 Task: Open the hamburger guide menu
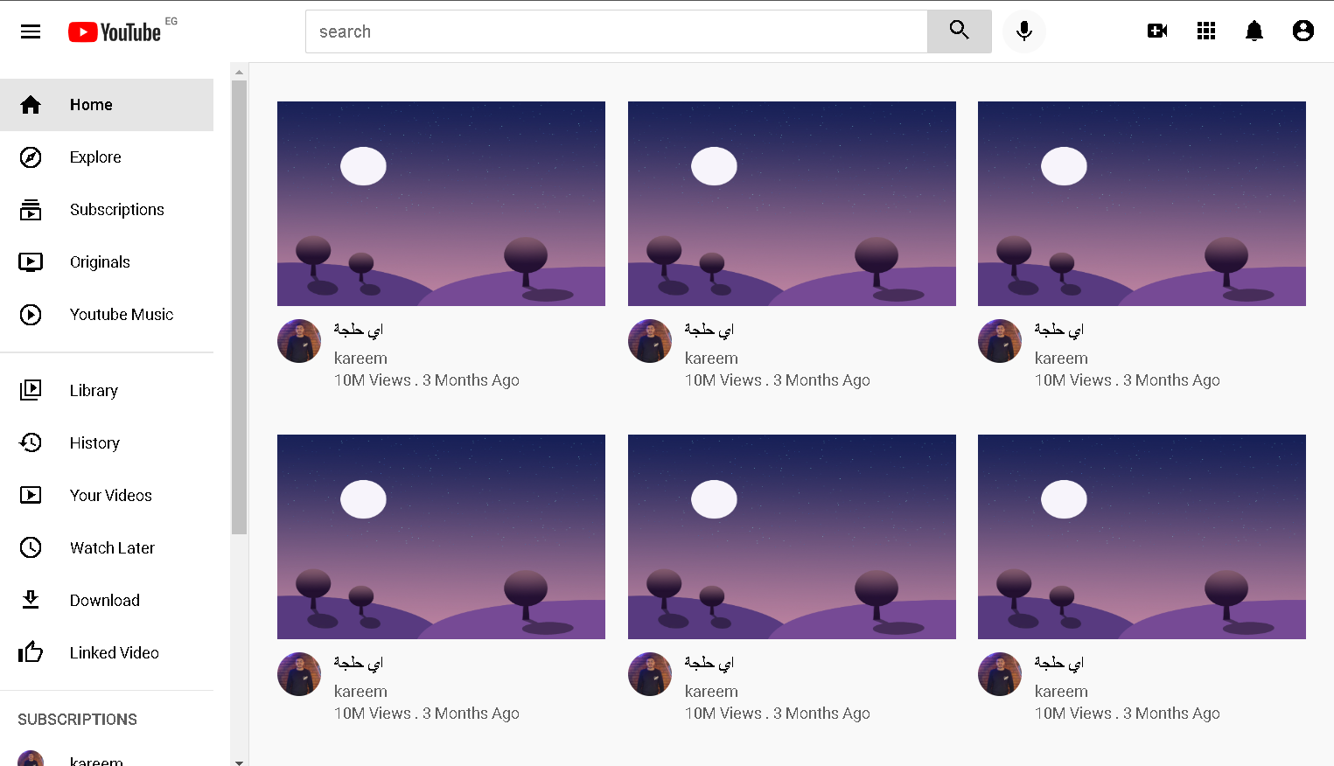pos(31,31)
